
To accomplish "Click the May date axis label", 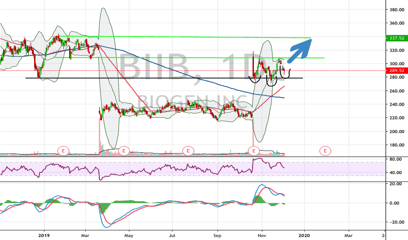I will [x=129, y=236].
